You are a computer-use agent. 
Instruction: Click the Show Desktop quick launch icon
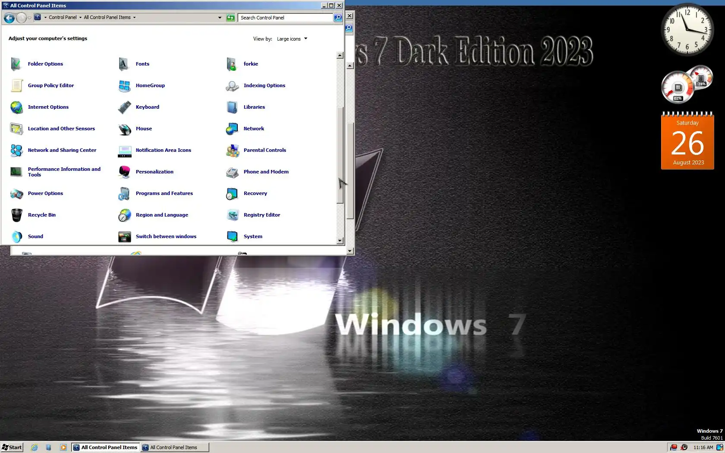pyautogui.click(x=49, y=447)
